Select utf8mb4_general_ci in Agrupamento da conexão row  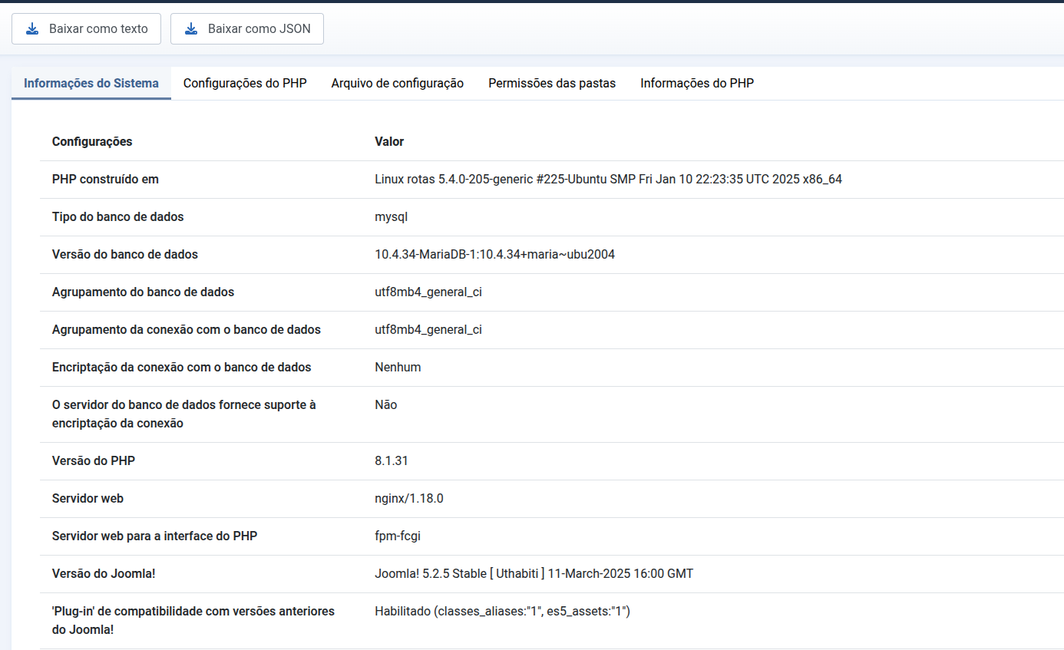(428, 330)
